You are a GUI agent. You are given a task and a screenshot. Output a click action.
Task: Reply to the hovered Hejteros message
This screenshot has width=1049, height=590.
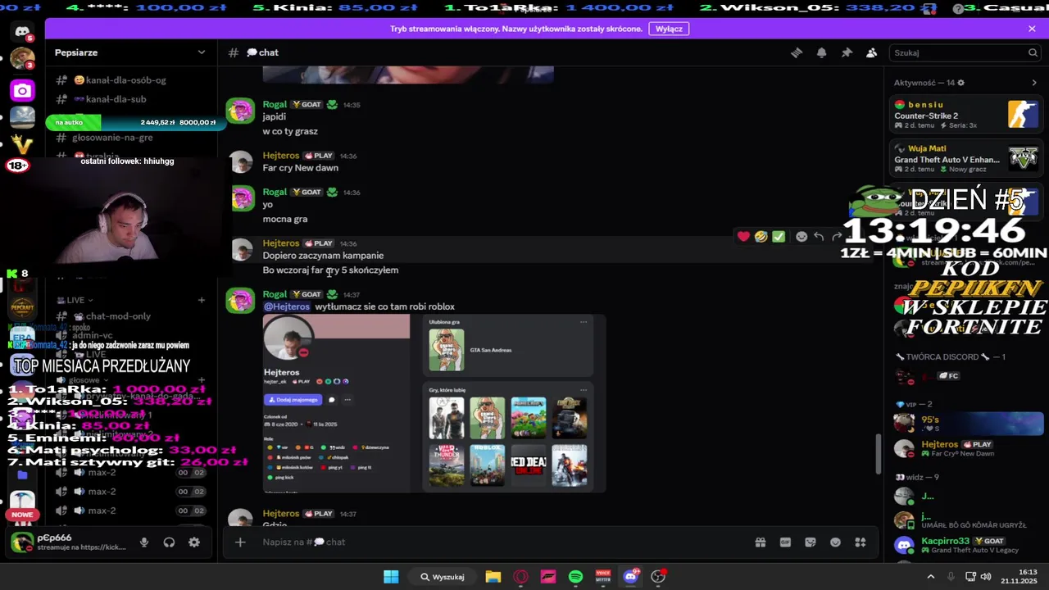819,237
